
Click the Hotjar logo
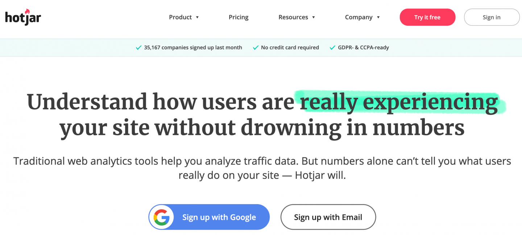[x=23, y=17]
